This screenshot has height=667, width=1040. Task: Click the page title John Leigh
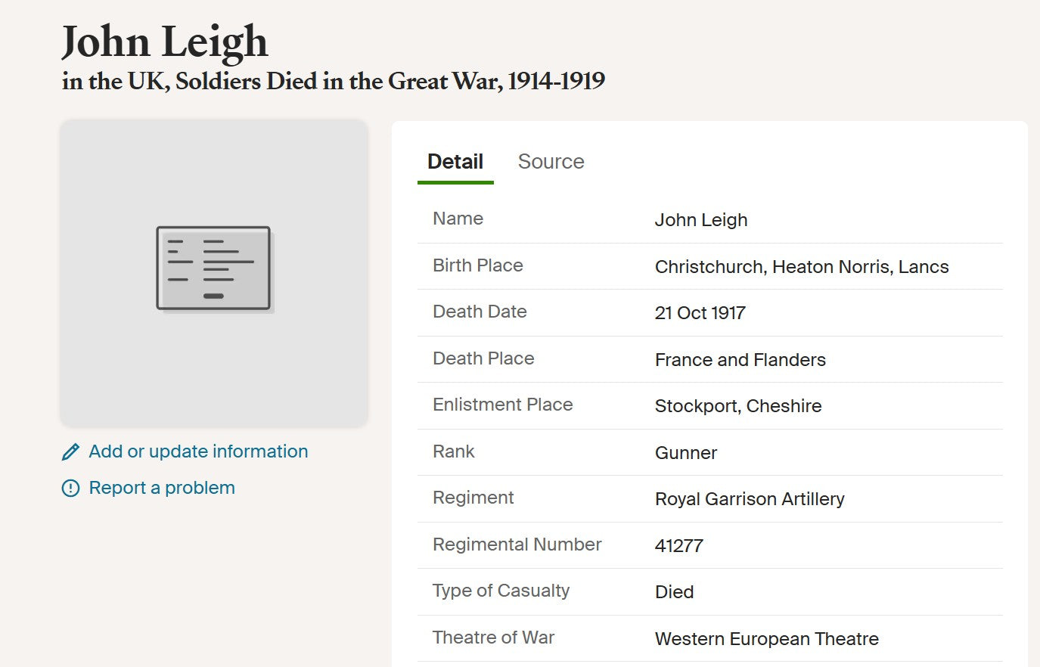click(165, 42)
